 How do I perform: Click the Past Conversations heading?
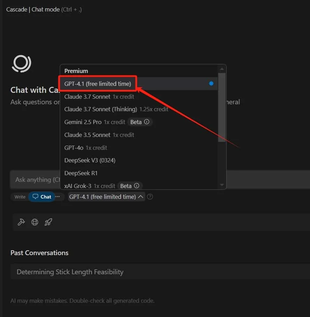pyautogui.click(x=39, y=253)
